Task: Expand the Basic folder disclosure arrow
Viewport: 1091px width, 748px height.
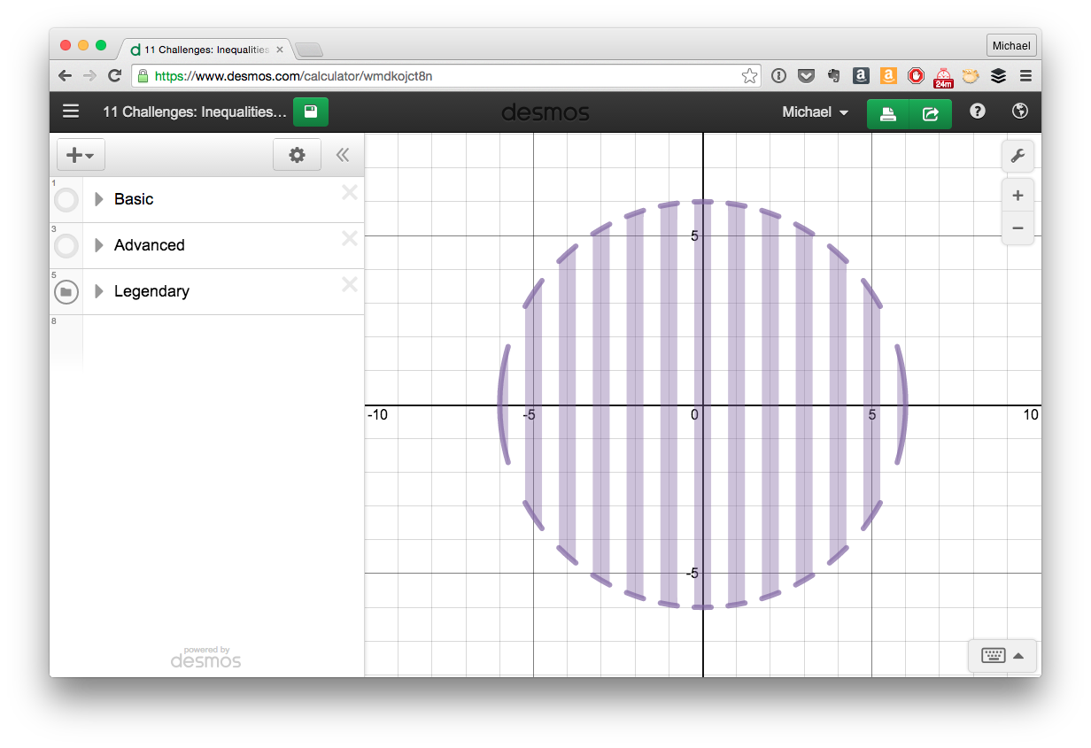Action: click(98, 199)
